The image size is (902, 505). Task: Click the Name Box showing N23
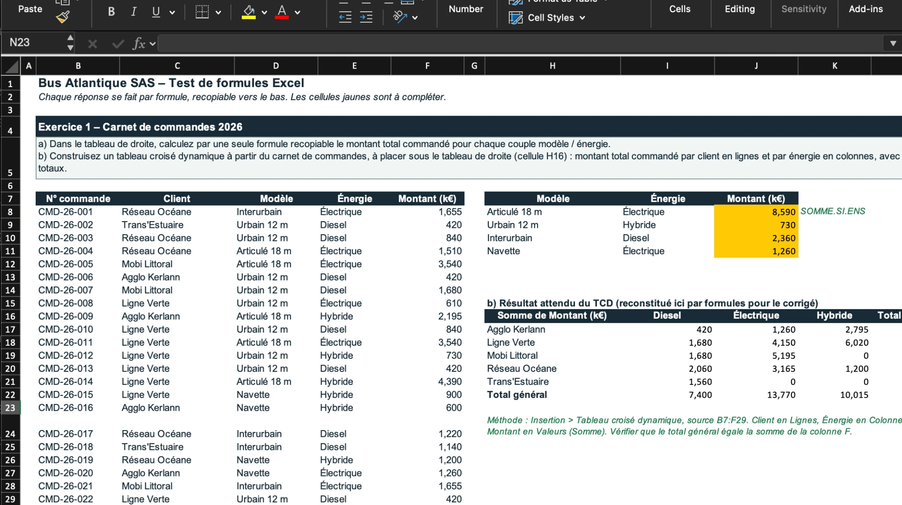34,43
